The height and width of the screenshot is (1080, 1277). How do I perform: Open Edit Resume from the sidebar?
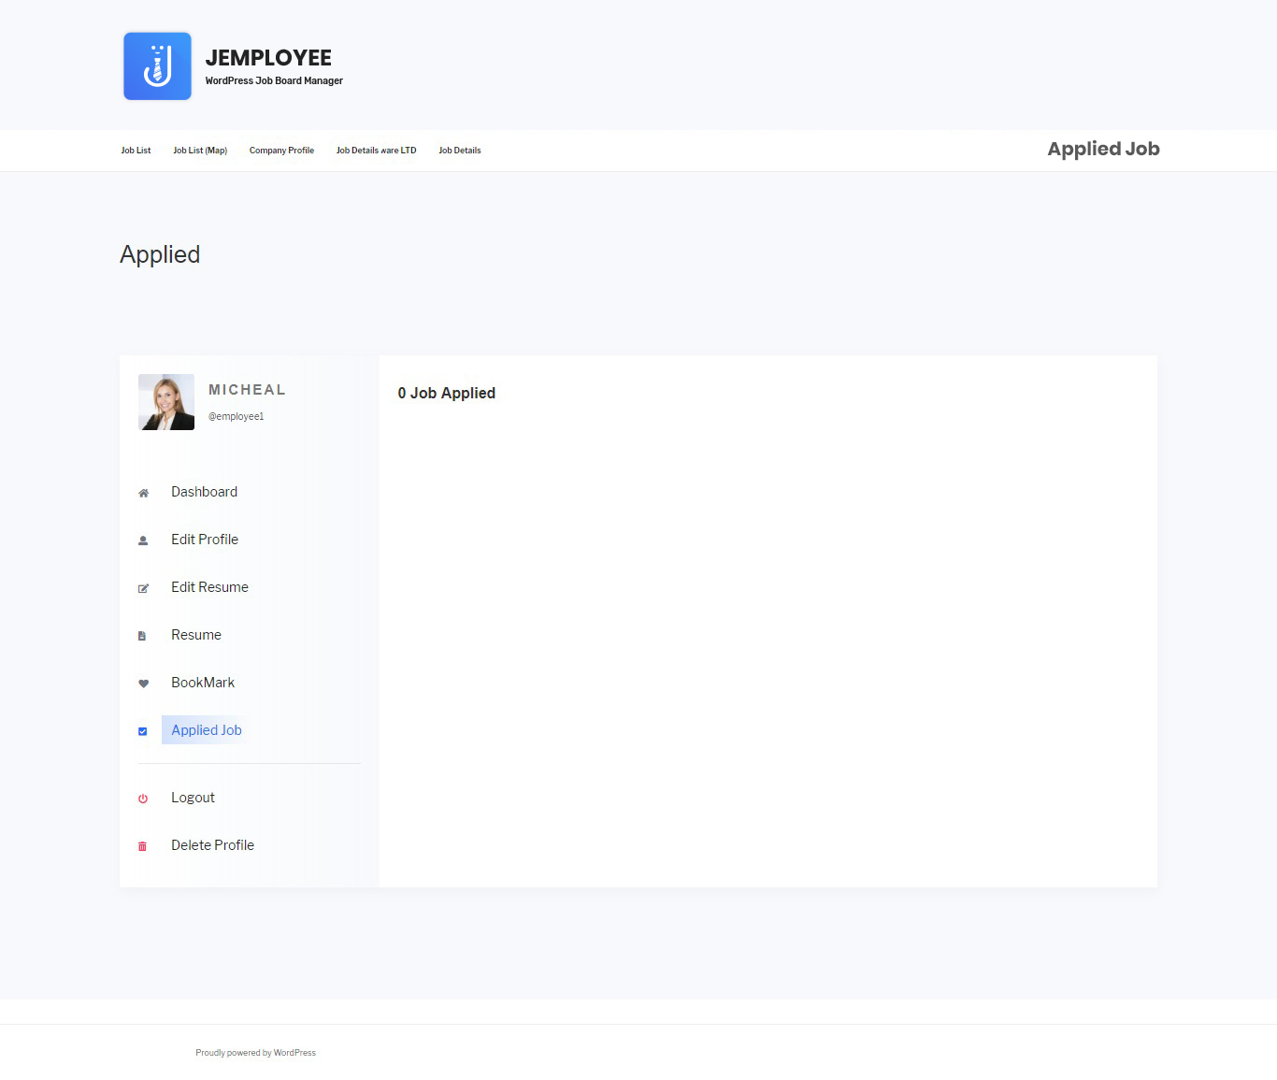[x=209, y=587]
